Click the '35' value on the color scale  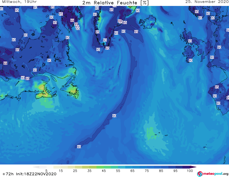click(89, 171)
